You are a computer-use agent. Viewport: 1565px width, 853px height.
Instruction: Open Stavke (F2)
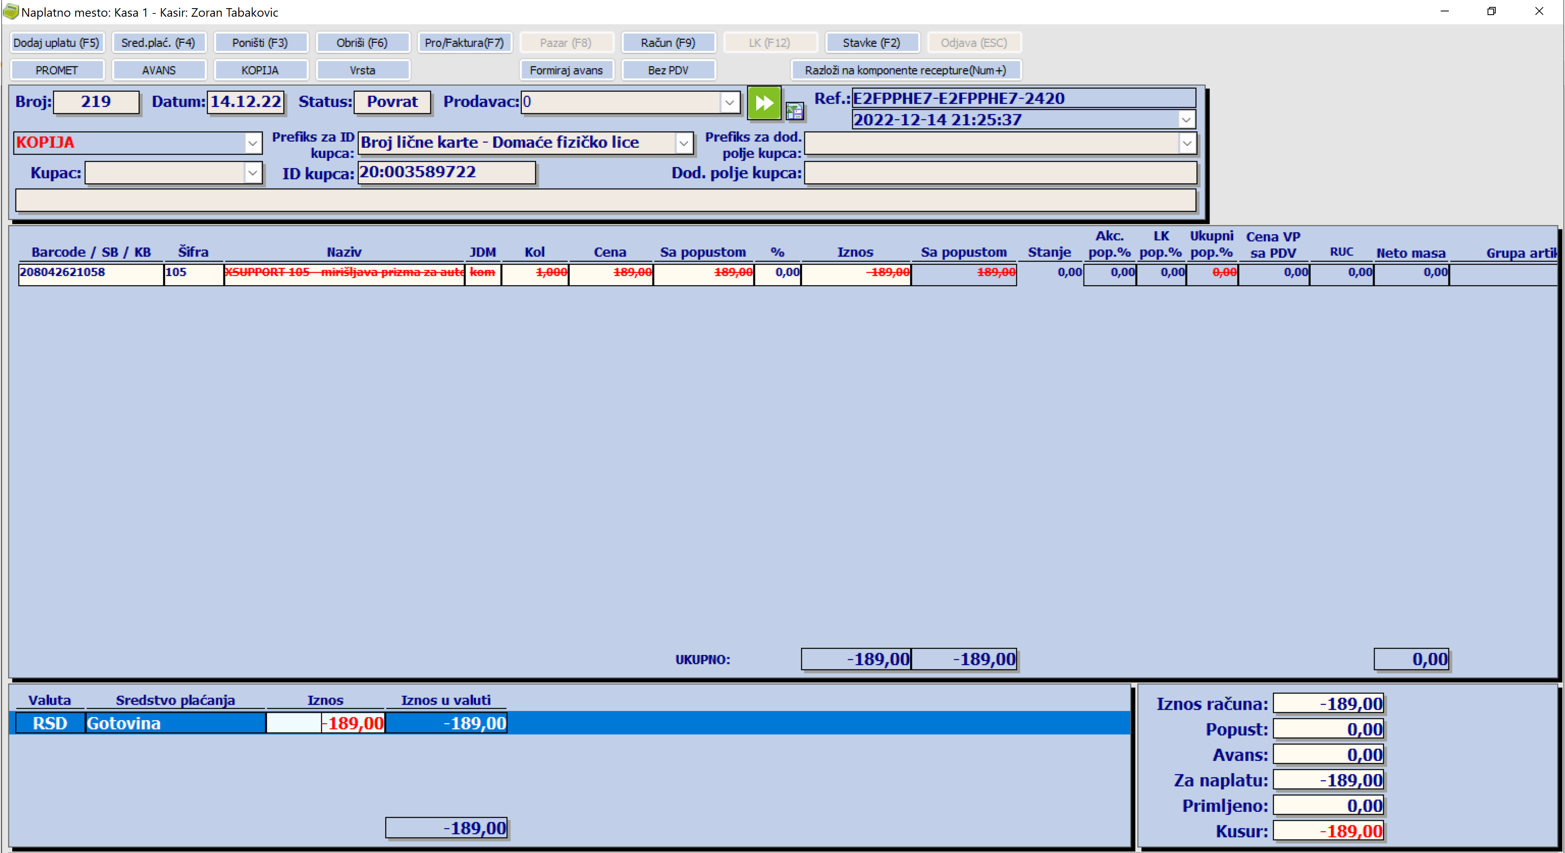pos(871,42)
